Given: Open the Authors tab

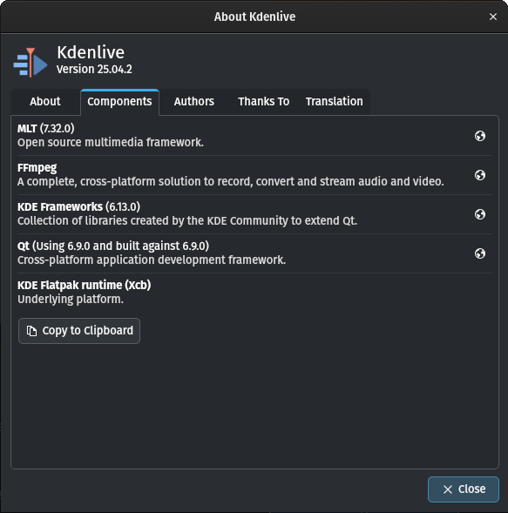Looking at the screenshot, I should tap(194, 101).
